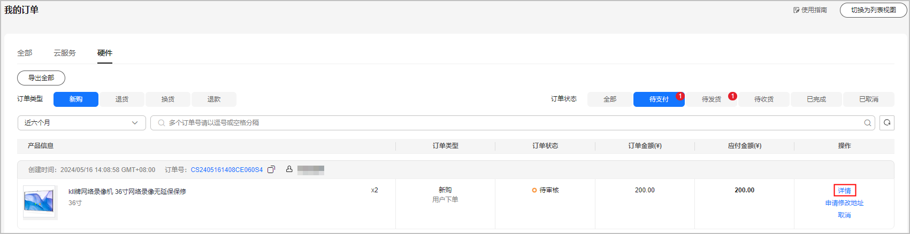Click the 36寸 specification text
The image size is (910, 234).
(75, 203)
